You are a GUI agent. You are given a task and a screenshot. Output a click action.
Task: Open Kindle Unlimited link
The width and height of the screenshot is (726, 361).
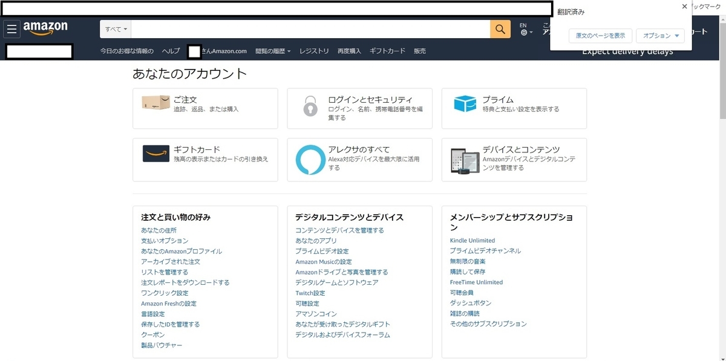pyautogui.click(x=473, y=241)
